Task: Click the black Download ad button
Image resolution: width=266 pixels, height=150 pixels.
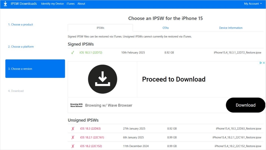Action: pyautogui.click(x=245, y=105)
